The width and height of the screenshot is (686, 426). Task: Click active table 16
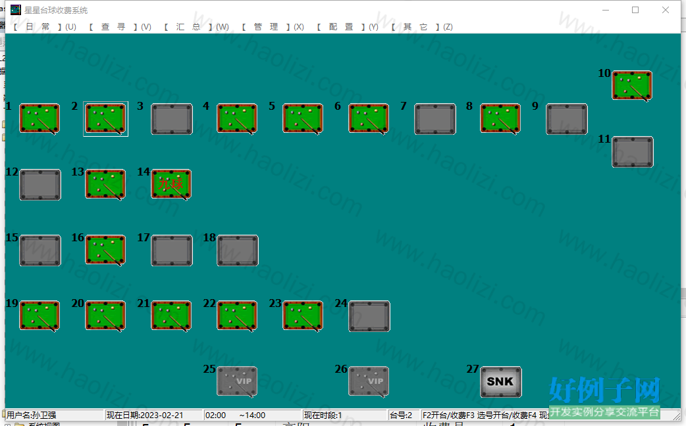coord(105,250)
